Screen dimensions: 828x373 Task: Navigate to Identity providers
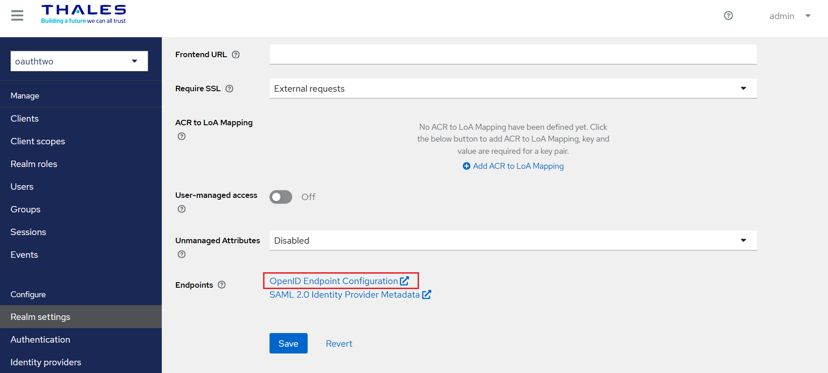[x=46, y=362]
